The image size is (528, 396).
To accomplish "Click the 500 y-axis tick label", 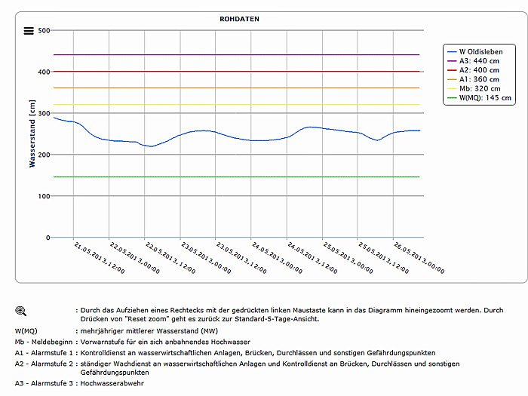I will (x=42, y=31).
